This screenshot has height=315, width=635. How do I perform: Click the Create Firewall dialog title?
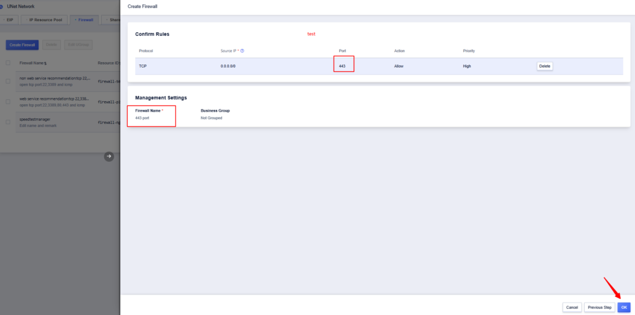click(x=142, y=6)
